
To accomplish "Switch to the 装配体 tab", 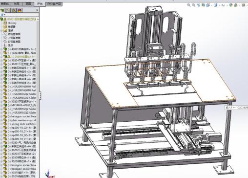I will pos(5,3).
